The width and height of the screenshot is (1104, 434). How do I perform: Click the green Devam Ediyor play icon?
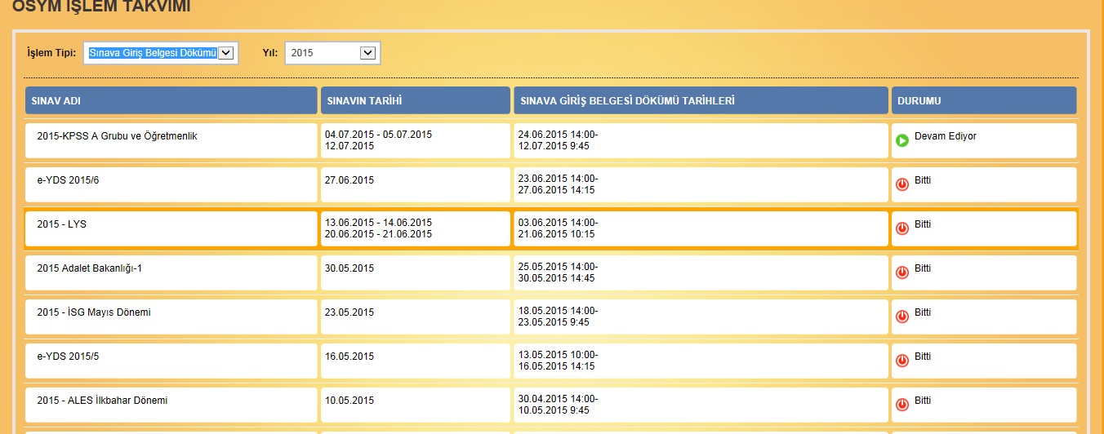point(902,141)
